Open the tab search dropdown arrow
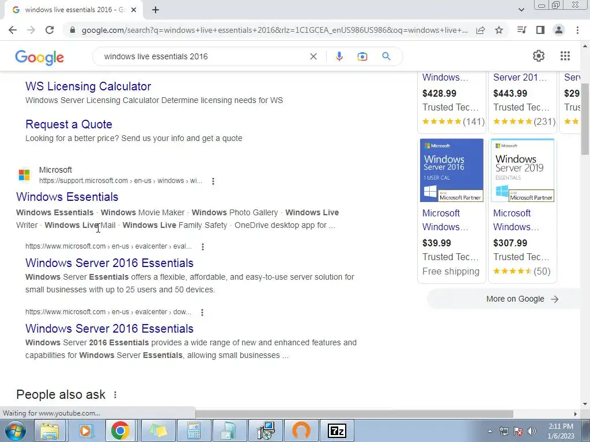This screenshot has width=590, height=442. (521, 10)
